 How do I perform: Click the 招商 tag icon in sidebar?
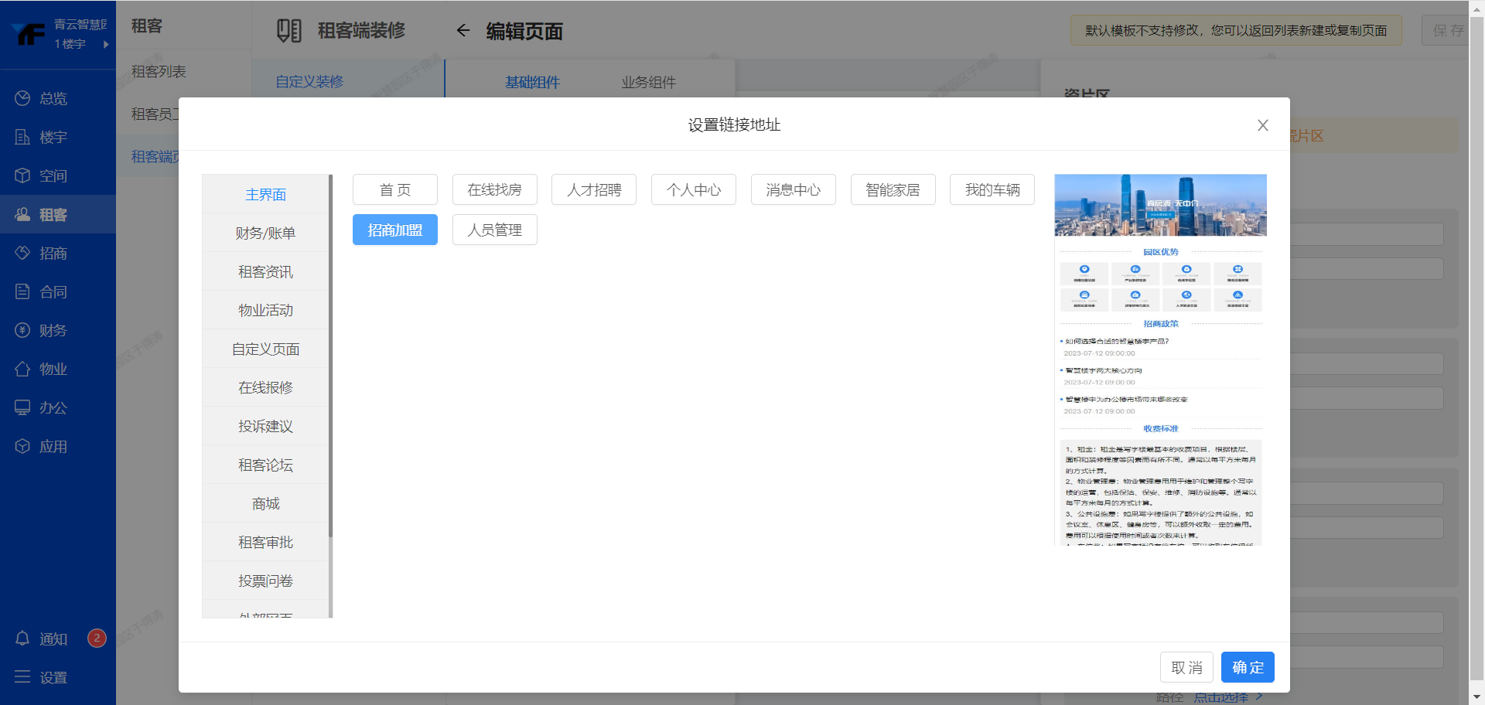[x=22, y=253]
